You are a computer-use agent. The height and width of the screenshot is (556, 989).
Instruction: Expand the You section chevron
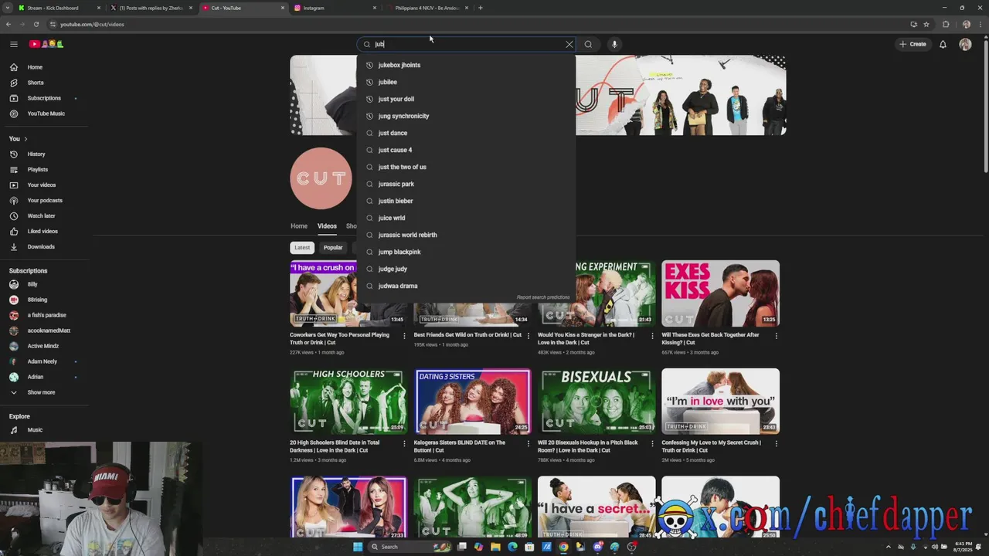point(25,139)
